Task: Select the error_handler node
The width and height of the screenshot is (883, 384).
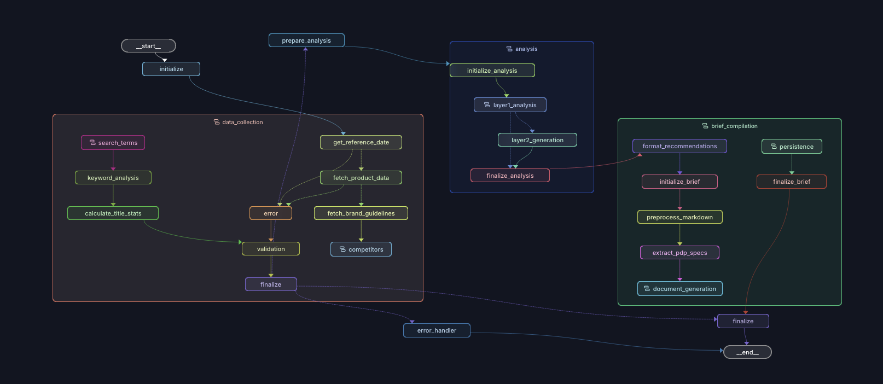Action: click(x=437, y=330)
